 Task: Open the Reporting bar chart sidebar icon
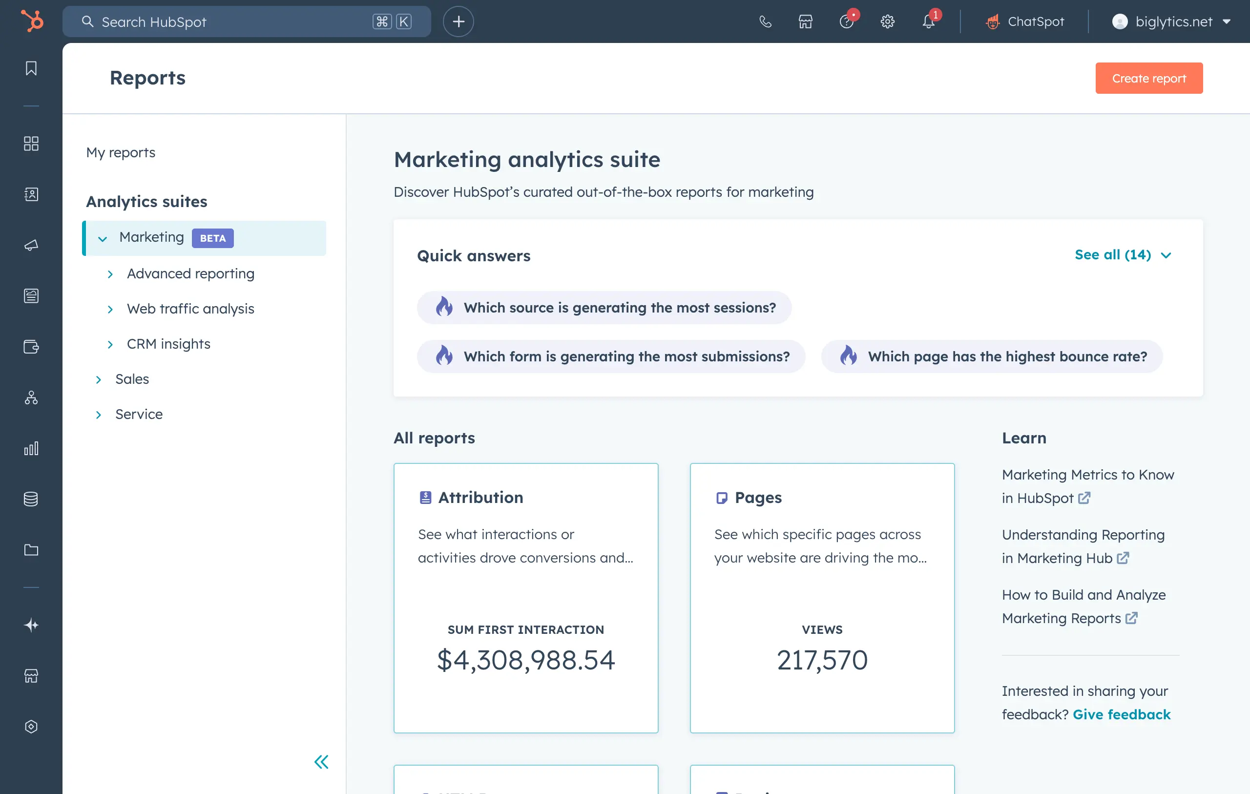31,449
